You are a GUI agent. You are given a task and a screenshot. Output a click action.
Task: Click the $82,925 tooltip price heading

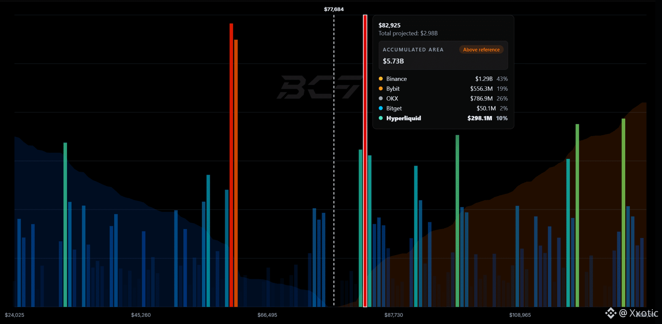[390, 25]
